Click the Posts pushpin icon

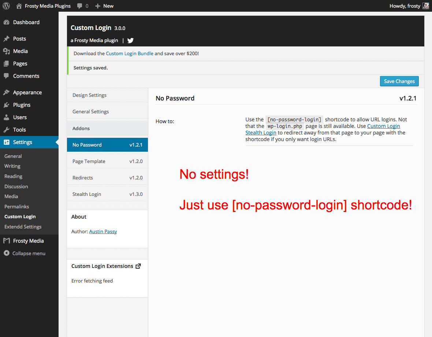[6, 39]
